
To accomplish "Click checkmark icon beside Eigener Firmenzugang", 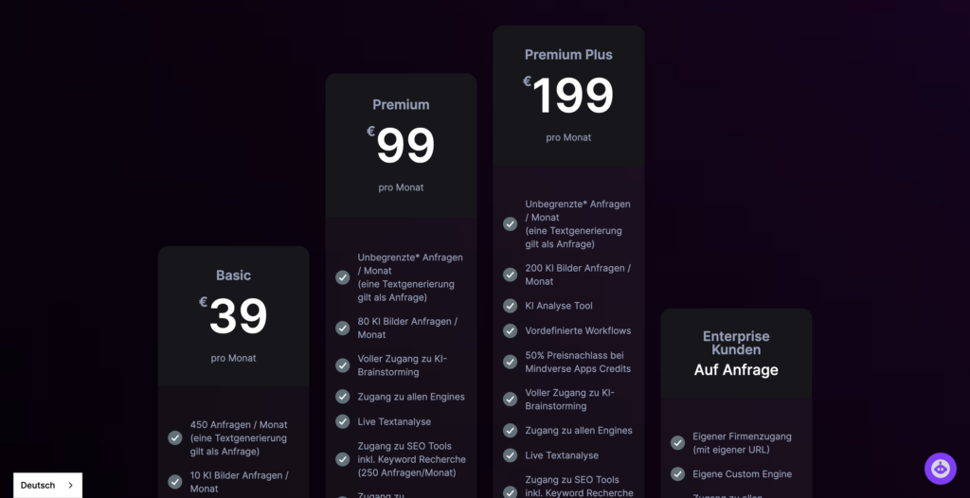I will pos(677,443).
